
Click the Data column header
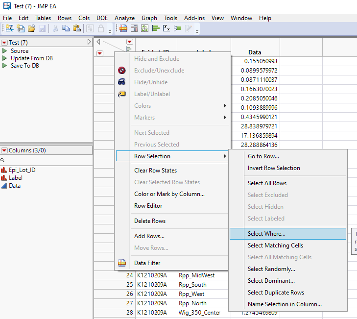pos(255,52)
